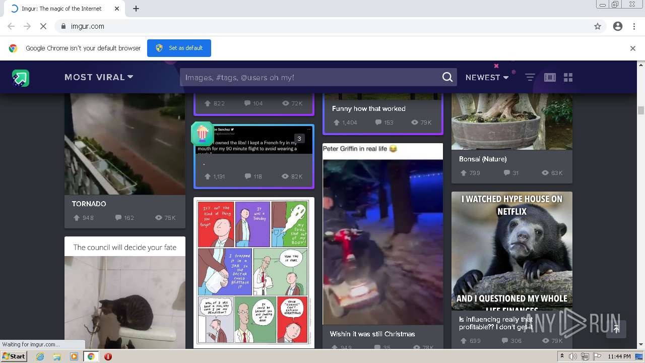The width and height of the screenshot is (645, 363).
Task: Click views eye icon showing 72K
Action: point(286,103)
